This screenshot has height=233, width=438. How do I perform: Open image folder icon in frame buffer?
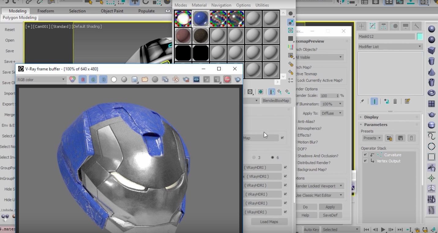click(x=145, y=80)
